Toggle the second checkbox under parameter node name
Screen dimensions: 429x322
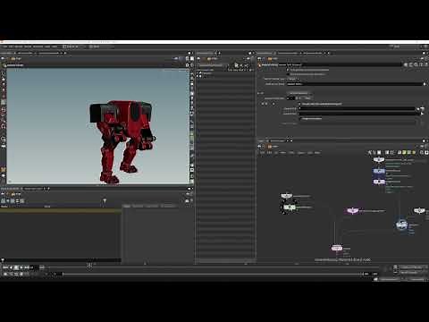288,74
